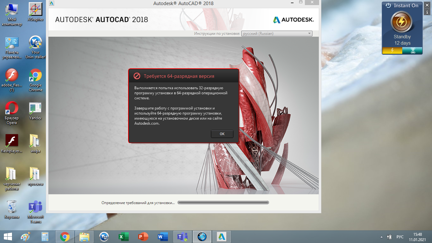This screenshot has width=432, height=243.
Task: Open the Yandex desktop shortcut
Action: coord(35,111)
